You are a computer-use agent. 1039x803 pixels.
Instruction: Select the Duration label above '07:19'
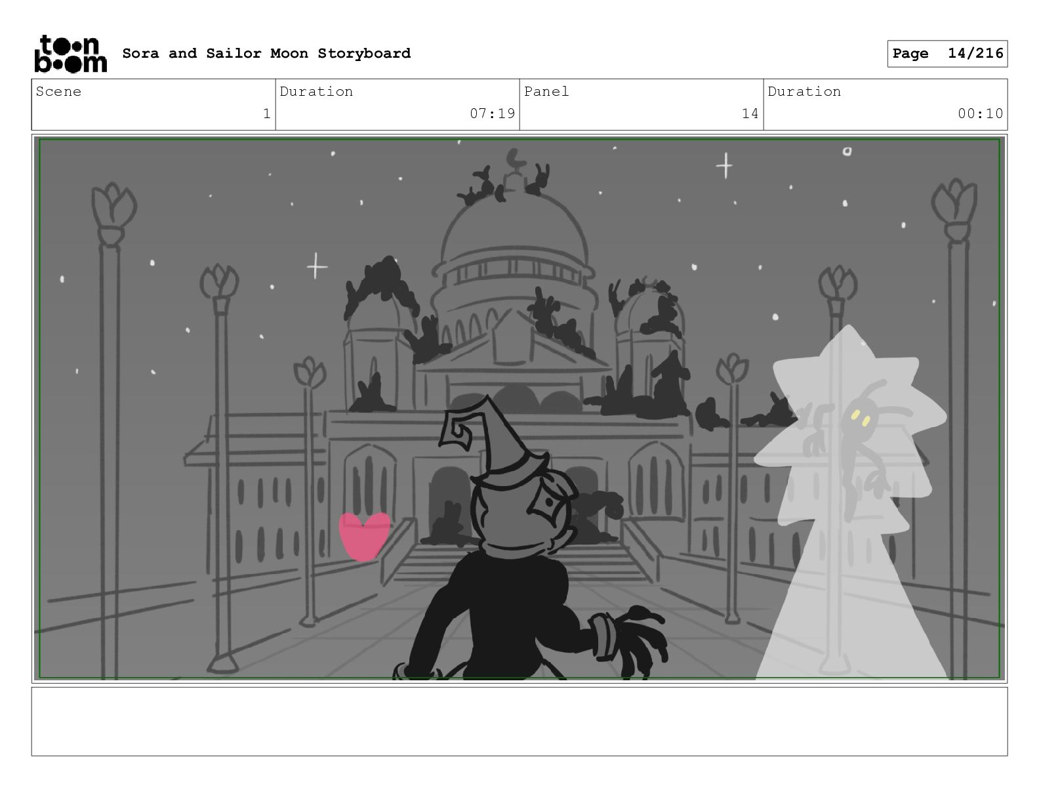pyautogui.click(x=316, y=92)
